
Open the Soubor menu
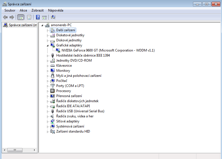(x=10, y=10)
